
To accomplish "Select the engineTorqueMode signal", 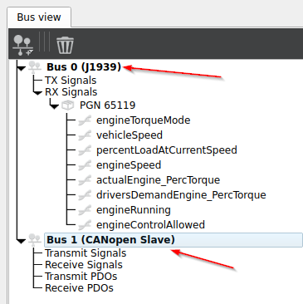I will pyautogui.click(x=144, y=120).
